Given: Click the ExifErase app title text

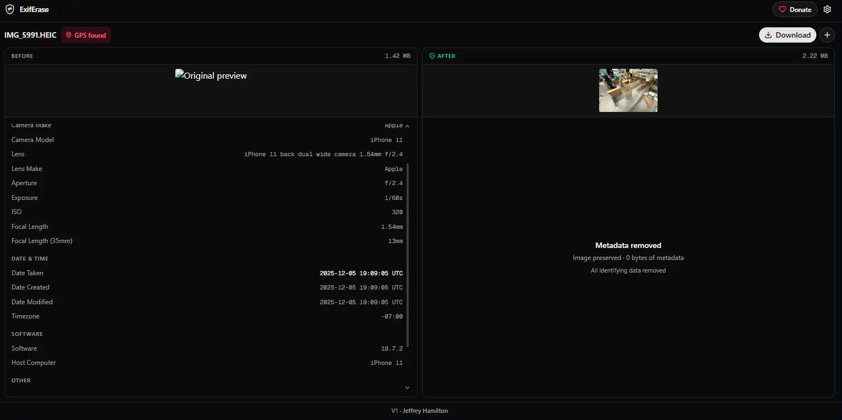Looking at the screenshot, I should [34, 9].
